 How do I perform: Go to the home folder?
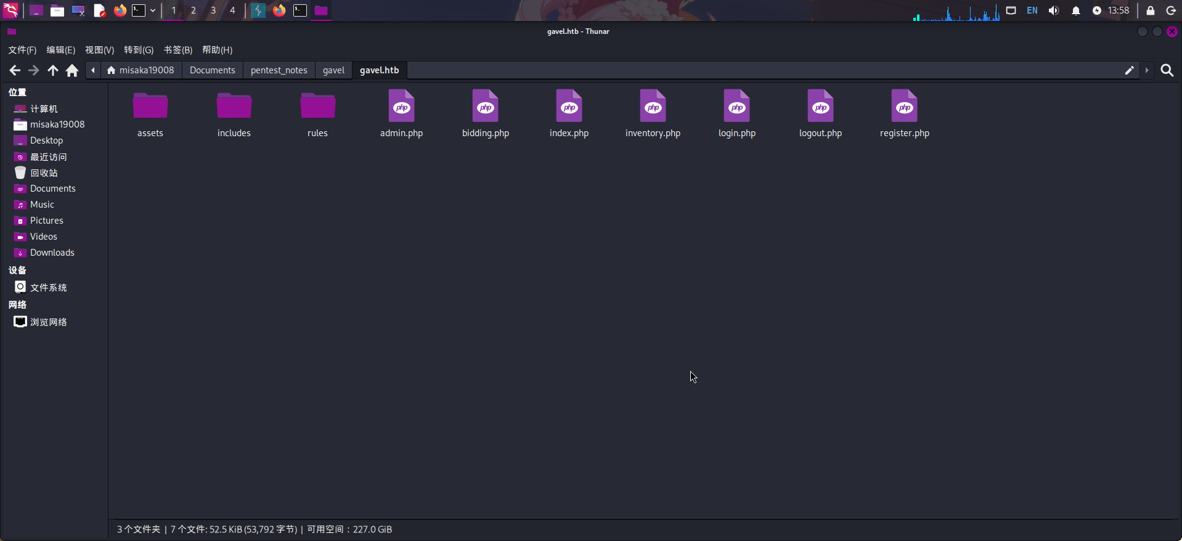pyautogui.click(x=72, y=70)
